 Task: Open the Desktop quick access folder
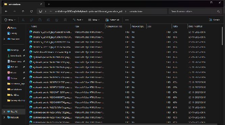[x=13, y=50]
